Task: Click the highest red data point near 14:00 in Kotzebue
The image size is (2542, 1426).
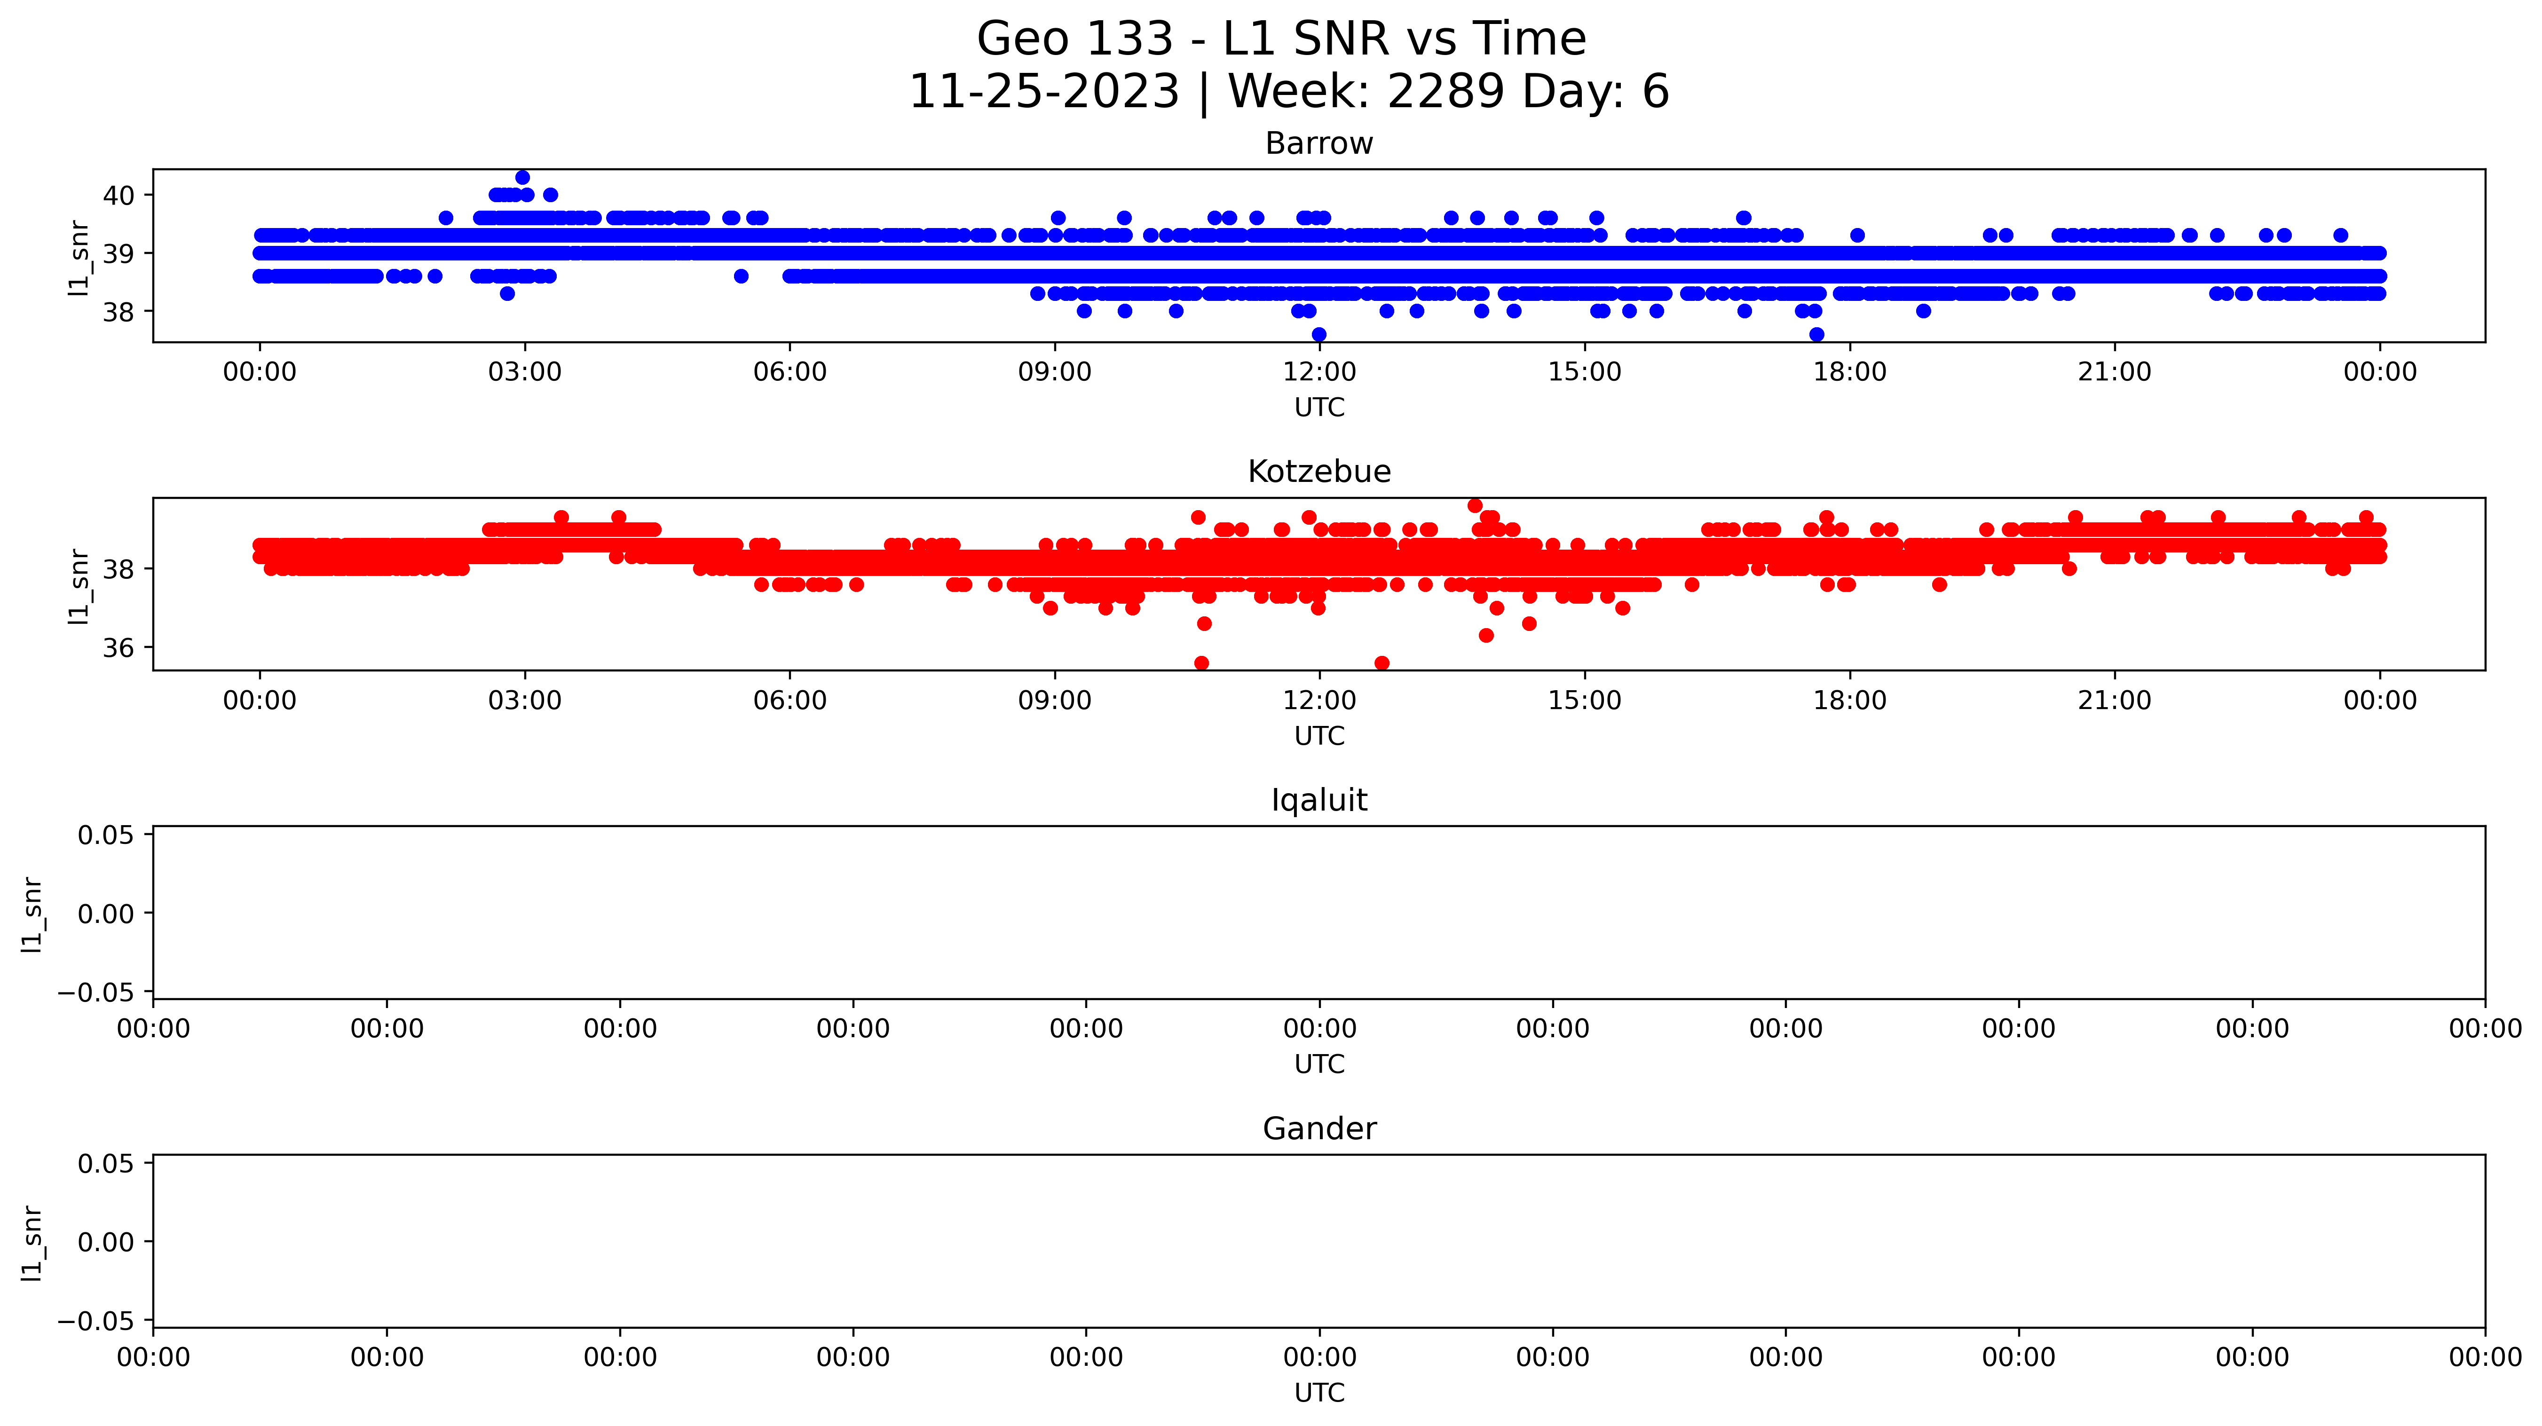Action: (1475, 506)
